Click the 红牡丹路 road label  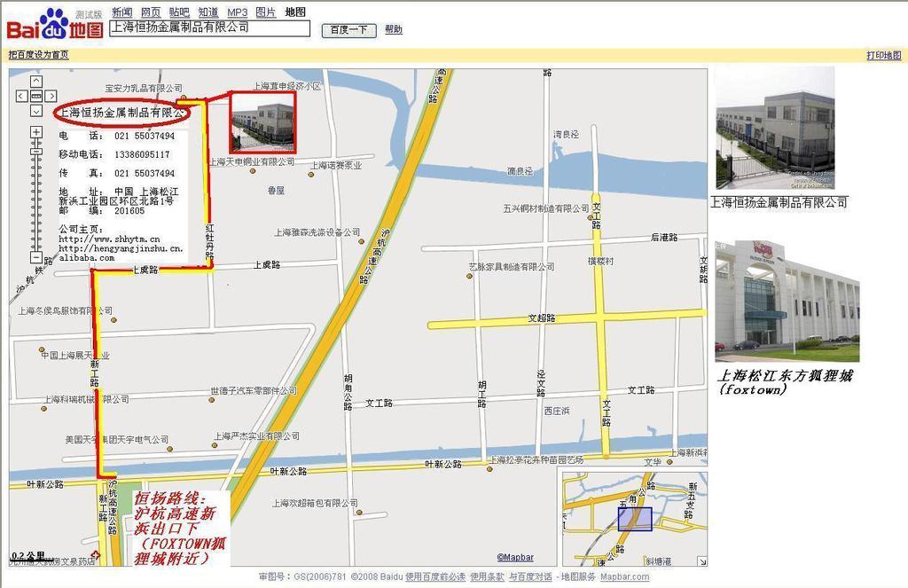(209, 241)
